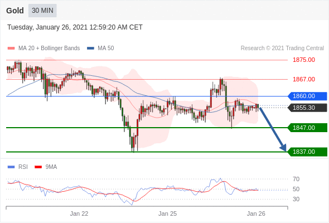Screen dimensions: 329x223
Task: Click the MA 20 + Bollinger Bands pink swatch
Action: coord(11,49)
